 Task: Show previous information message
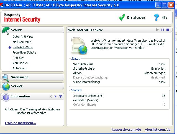pyautogui.click(x=51, y=97)
